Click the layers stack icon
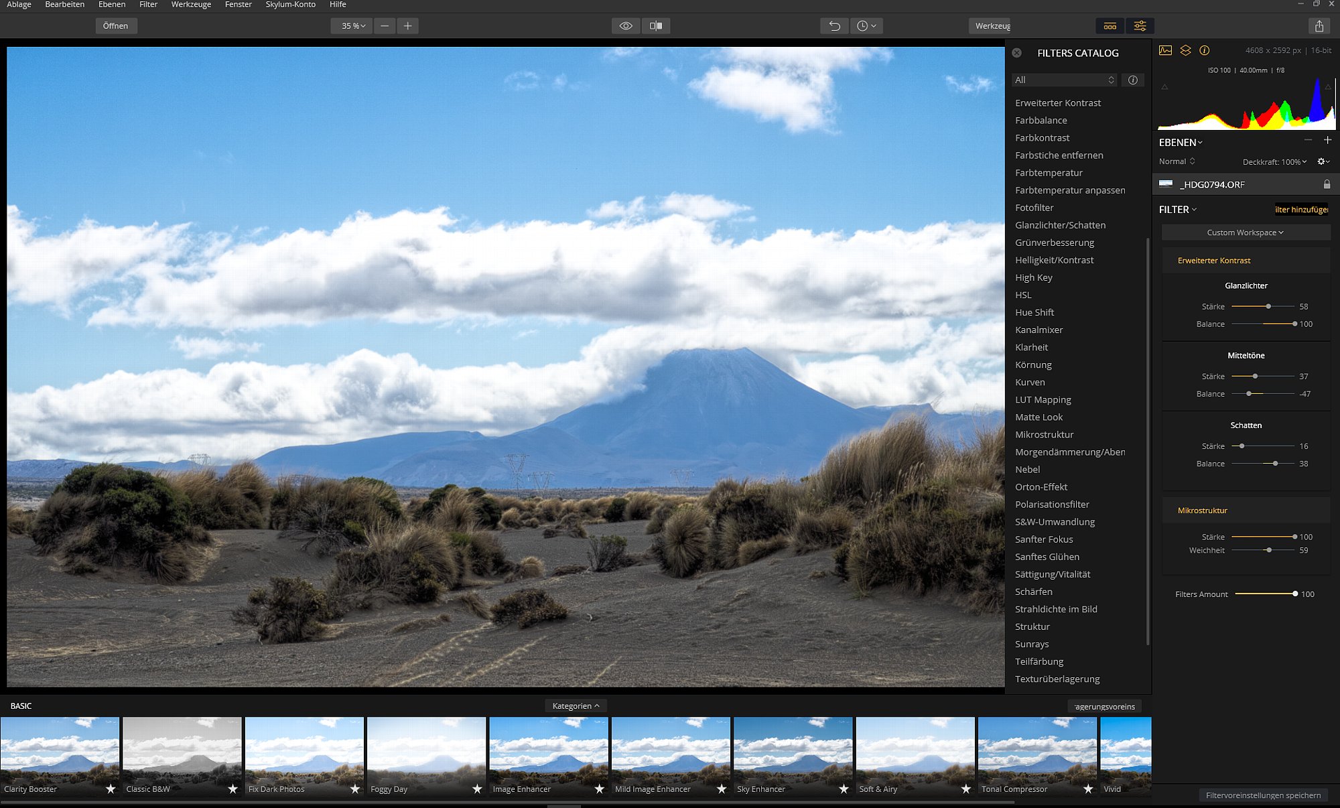The image size is (1340, 808). pyautogui.click(x=1185, y=50)
